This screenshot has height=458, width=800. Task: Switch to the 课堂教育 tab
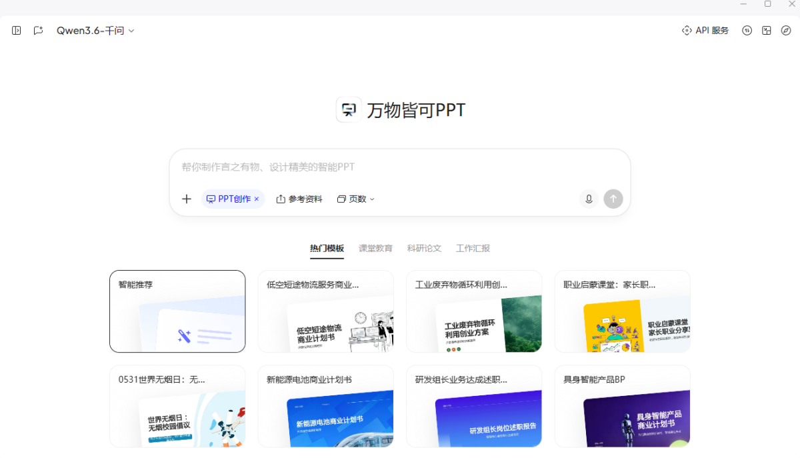[375, 248]
